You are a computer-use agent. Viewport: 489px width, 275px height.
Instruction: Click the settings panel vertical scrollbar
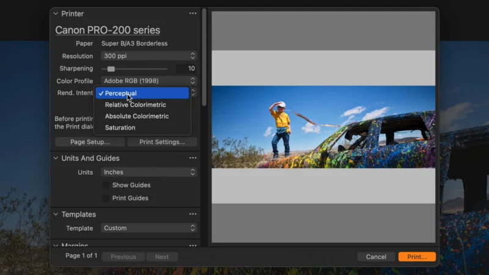point(204,57)
